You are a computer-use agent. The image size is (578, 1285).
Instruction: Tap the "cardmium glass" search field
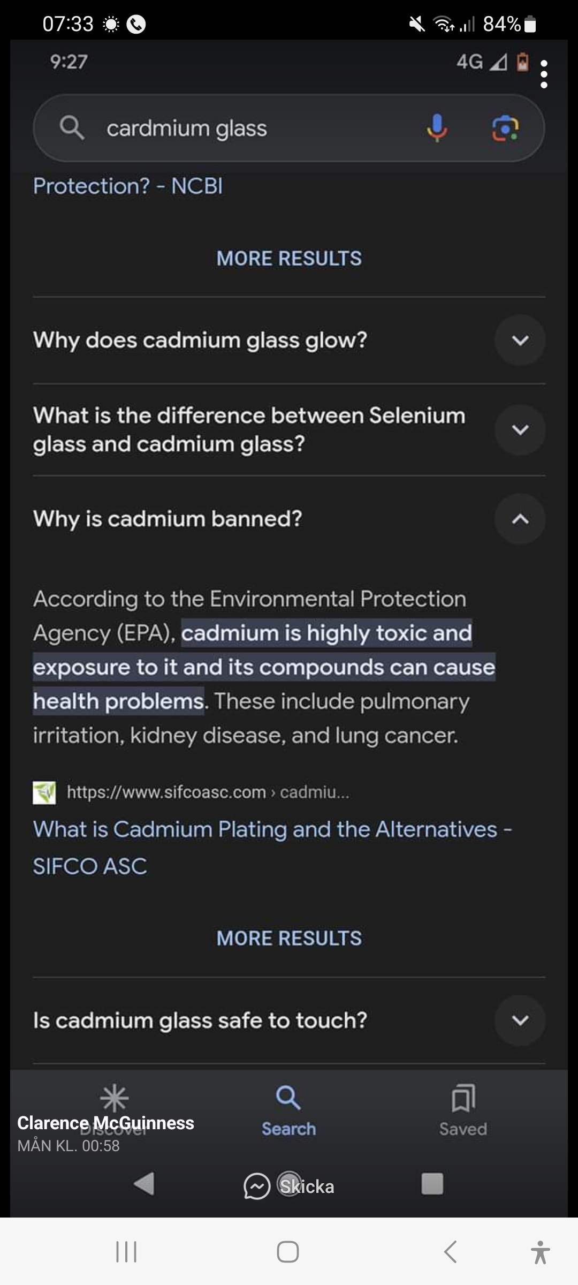(241, 128)
